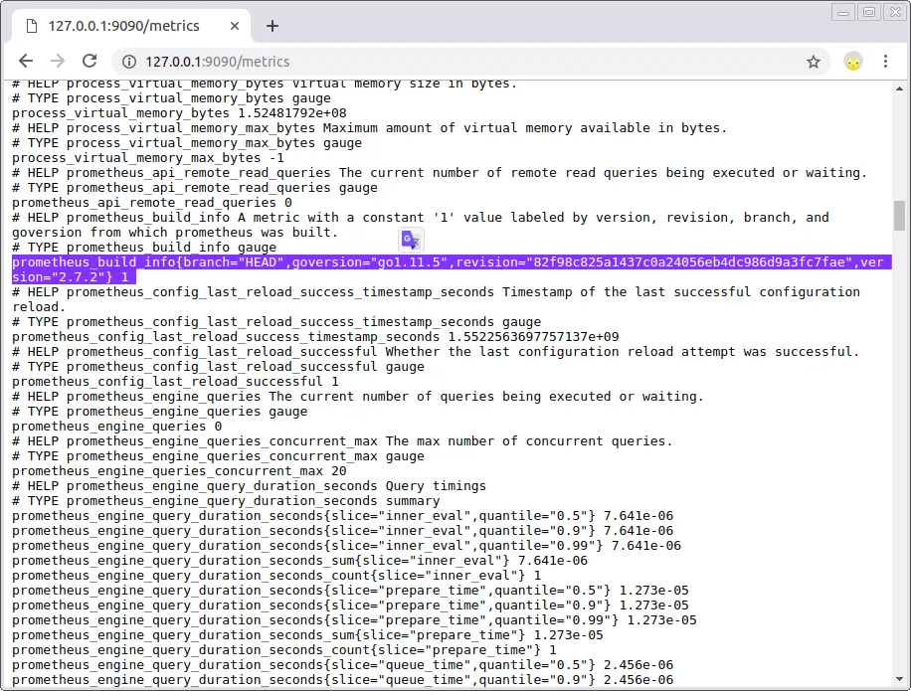Open the Chrome three-dot menu
Viewport: 911px width, 691px height.
pos(885,62)
